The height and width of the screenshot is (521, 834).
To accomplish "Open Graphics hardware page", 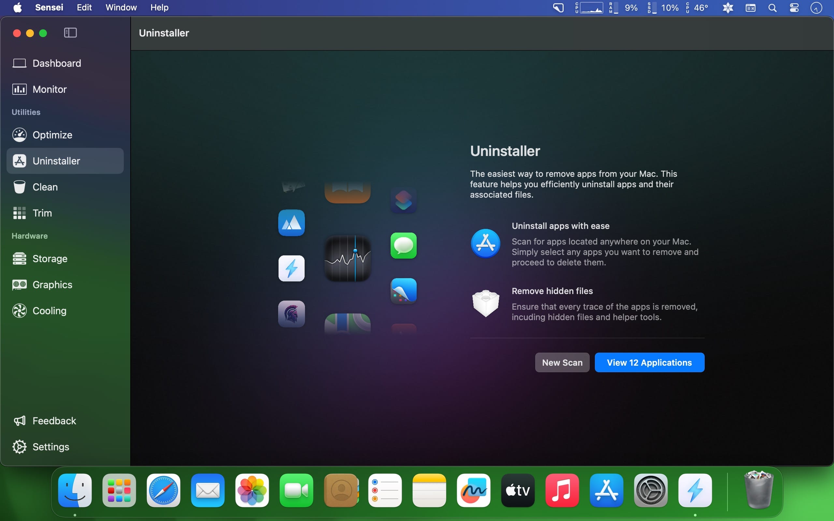I will click(x=52, y=285).
